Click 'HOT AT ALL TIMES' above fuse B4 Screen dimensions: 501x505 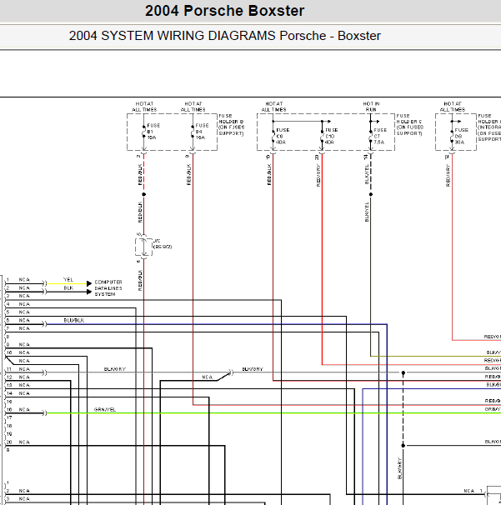pyautogui.click(x=193, y=107)
